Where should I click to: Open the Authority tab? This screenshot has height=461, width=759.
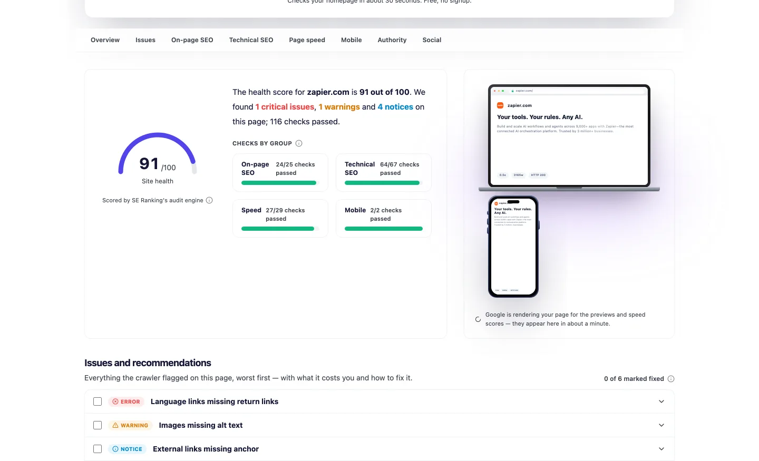392,40
